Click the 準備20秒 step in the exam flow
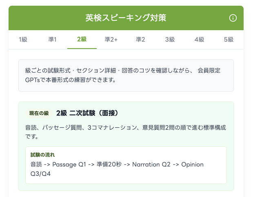 coord(109,165)
